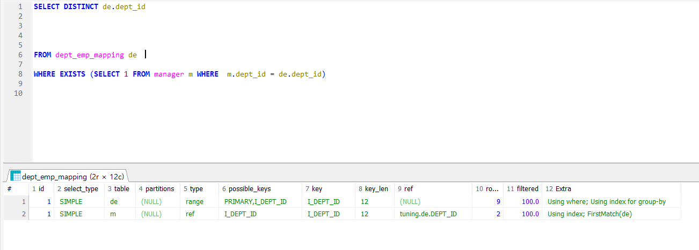The image size is (699, 250).
Task: Click the 'PRIMARY,I_DEPT_ID' possible_keys cell
Action: [255, 202]
